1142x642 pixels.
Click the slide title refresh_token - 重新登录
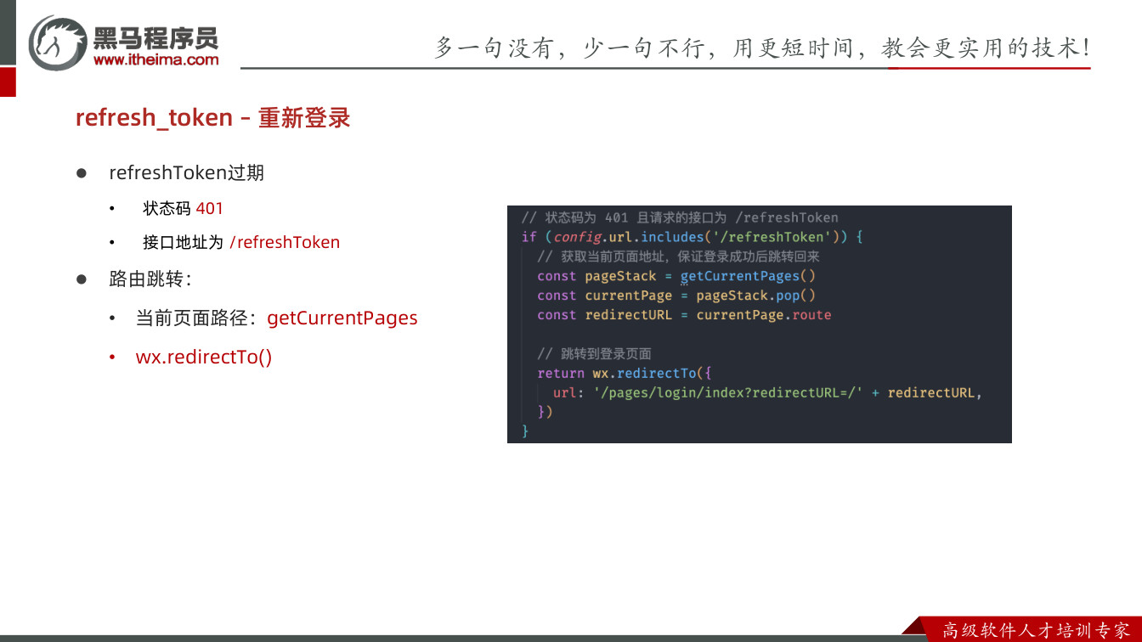[213, 117]
